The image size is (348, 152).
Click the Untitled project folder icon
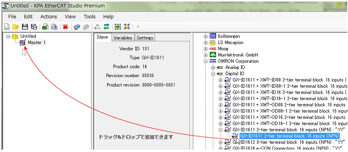click(15, 36)
